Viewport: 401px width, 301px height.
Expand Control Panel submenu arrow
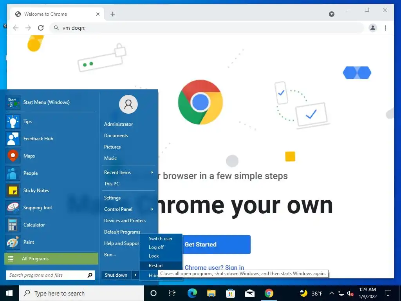coord(152,209)
